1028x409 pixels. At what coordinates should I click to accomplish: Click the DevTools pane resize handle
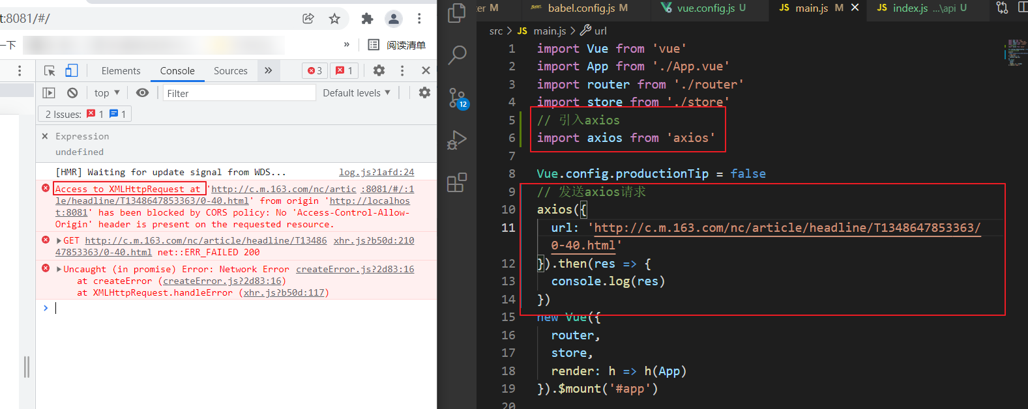pyautogui.click(x=27, y=367)
